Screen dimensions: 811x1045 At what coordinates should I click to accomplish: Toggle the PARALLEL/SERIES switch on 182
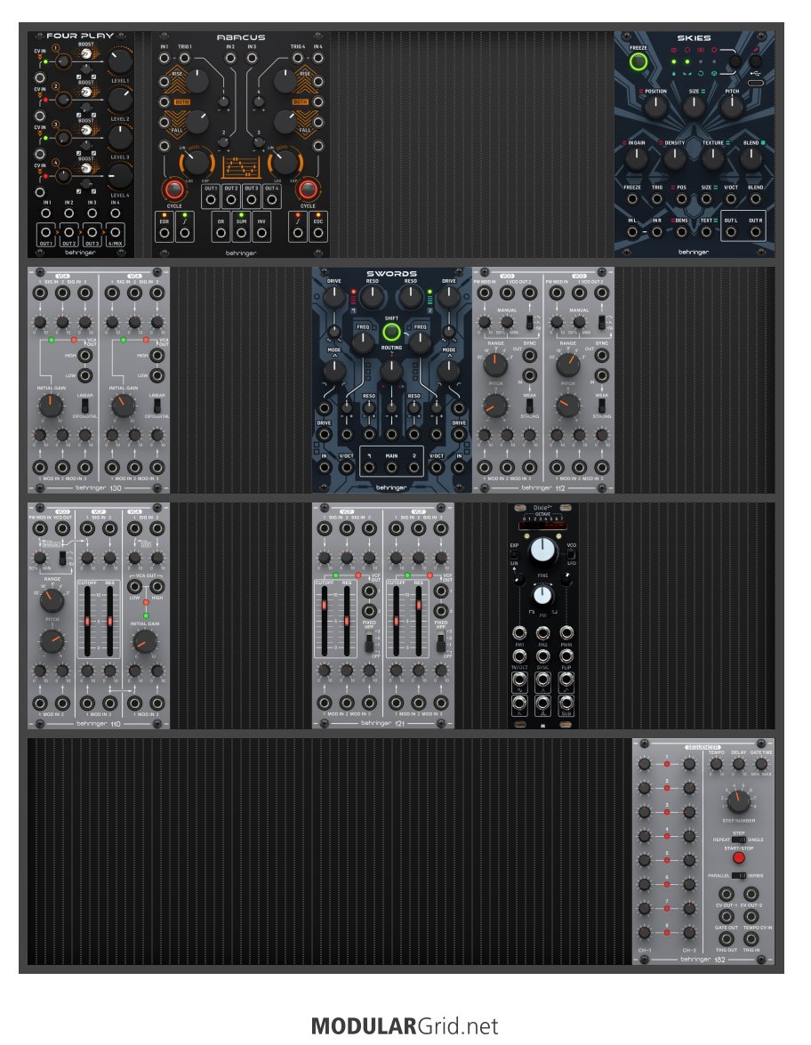point(738,875)
